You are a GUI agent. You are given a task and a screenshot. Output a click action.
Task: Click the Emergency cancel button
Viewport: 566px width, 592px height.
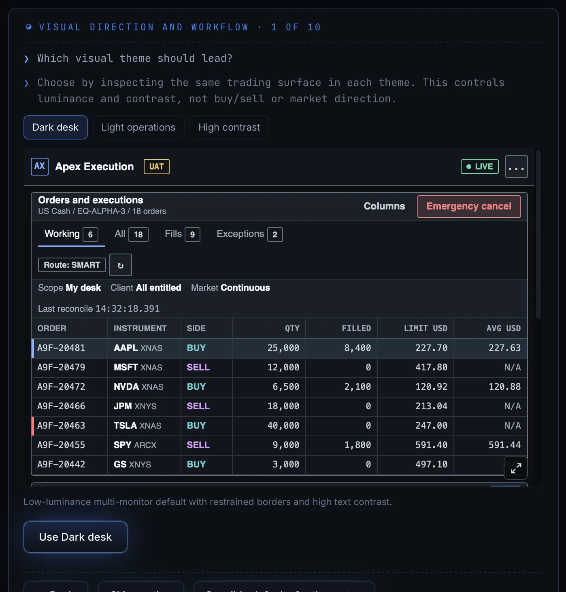[x=469, y=207]
